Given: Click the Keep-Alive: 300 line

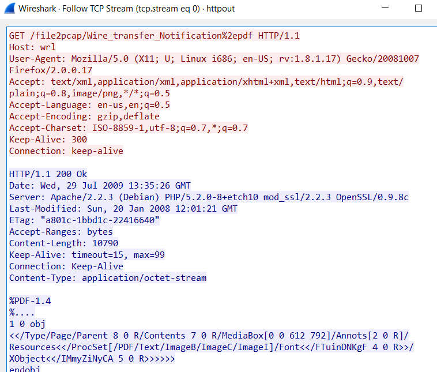Looking at the screenshot, I should 48,140.
